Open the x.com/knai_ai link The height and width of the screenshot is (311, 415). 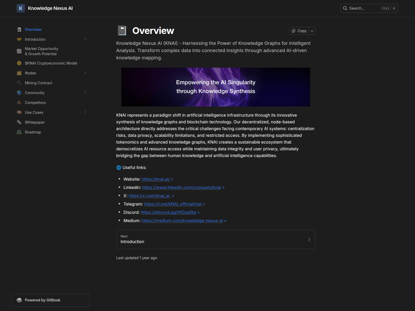149,196
